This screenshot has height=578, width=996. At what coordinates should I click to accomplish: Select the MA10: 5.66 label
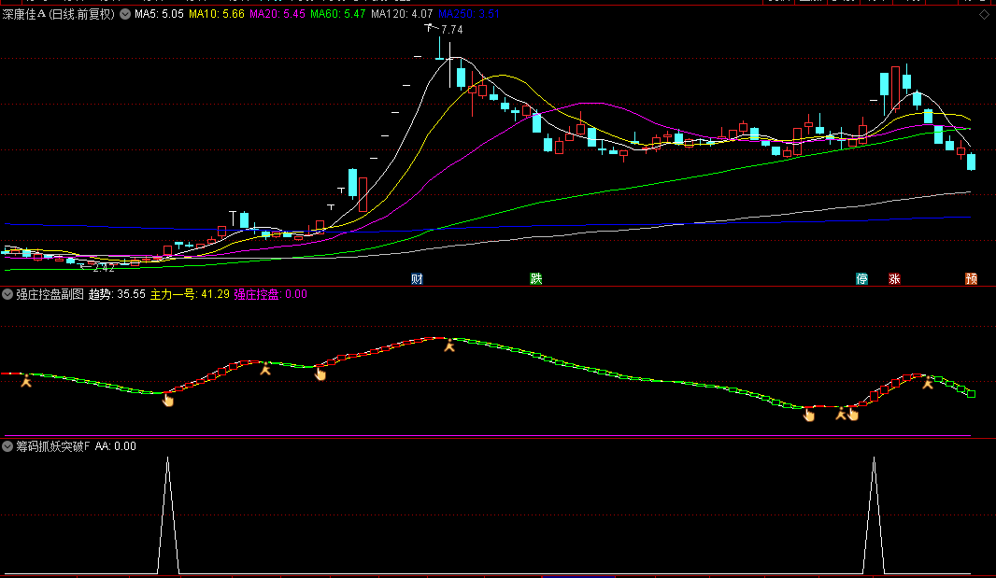pyautogui.click(x=217, y=14)
